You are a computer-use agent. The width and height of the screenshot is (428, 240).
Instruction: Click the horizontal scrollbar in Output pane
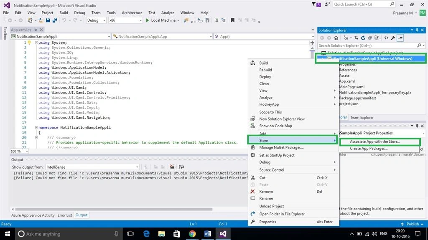tap(114, 209)
